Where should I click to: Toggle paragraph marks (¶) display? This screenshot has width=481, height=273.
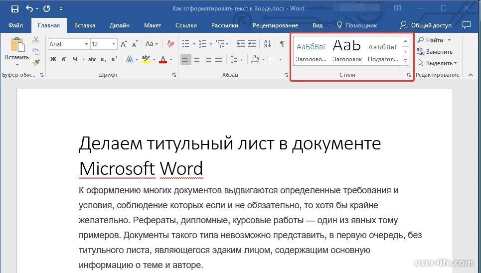[283, 44]
